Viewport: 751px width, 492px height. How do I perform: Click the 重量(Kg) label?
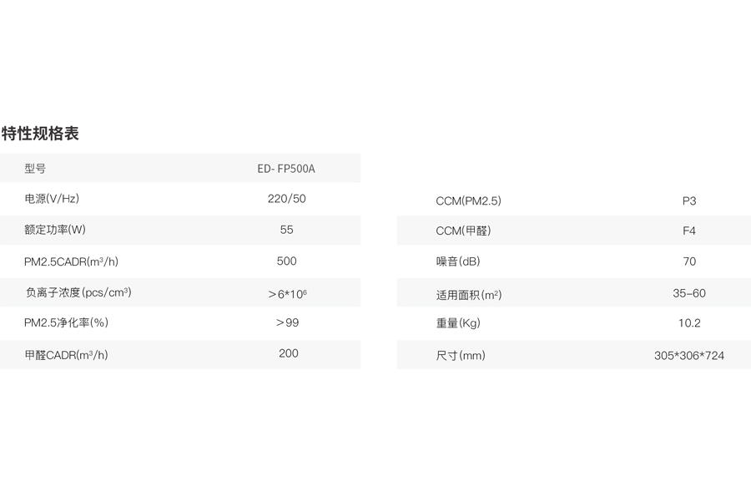(458, 323)
